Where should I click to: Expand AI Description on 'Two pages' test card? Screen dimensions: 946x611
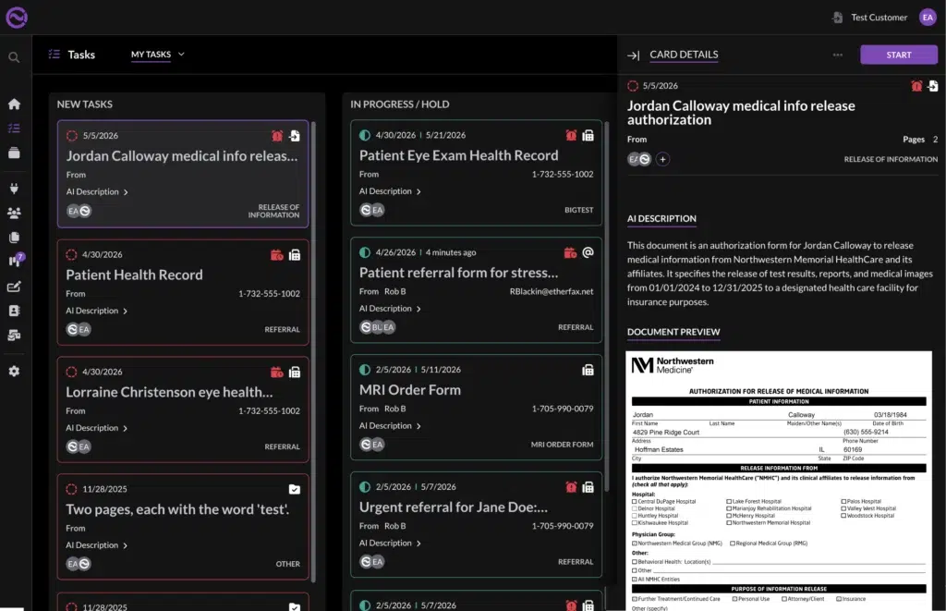(97, 545)
